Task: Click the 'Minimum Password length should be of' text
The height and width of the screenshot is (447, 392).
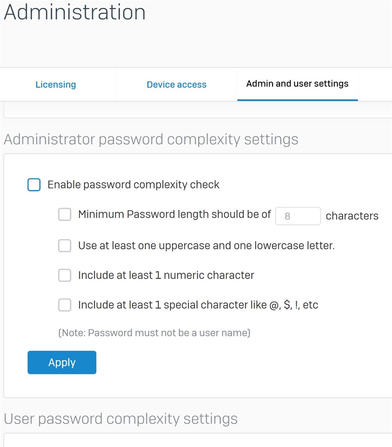Action: [x=174, y=214]
